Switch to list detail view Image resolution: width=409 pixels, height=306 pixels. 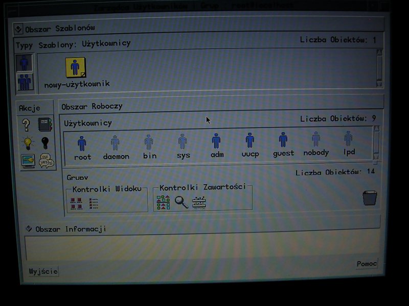tap(94, 203)
